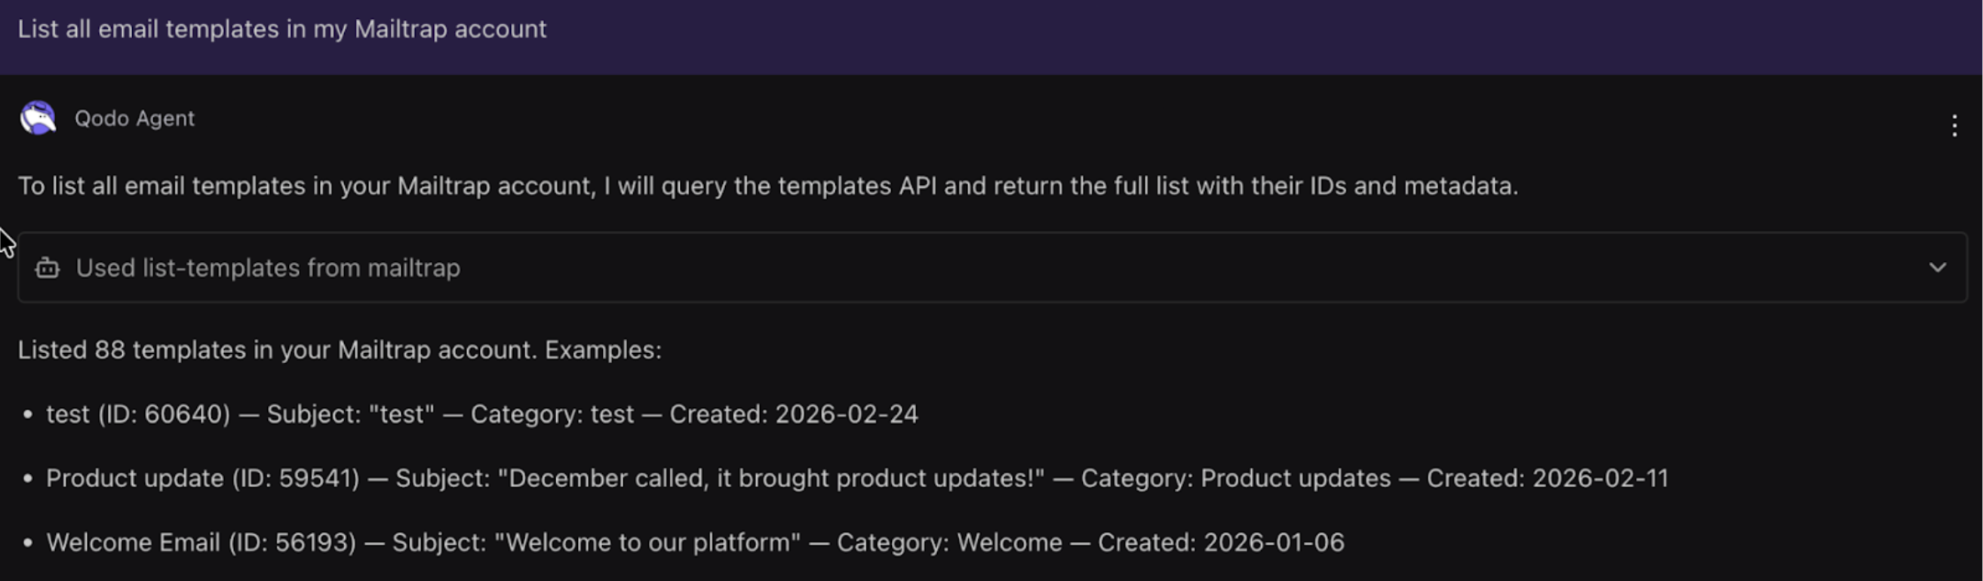This screenshot has width=1983, height=581.
Task: Click the Qodo Agent avatar icon
Action: point(38,118)
